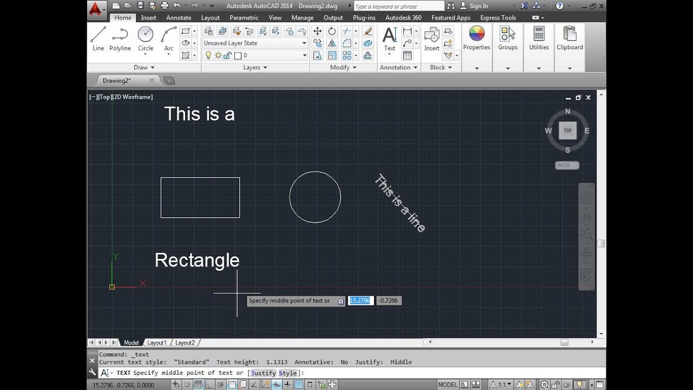
Task: Select the Line draw tool
Action: pyautogui.click(x=98, y=38)
